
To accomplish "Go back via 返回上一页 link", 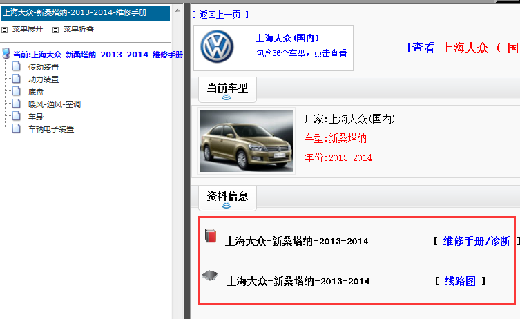I will pyautogui.click(x=220, y=14).
